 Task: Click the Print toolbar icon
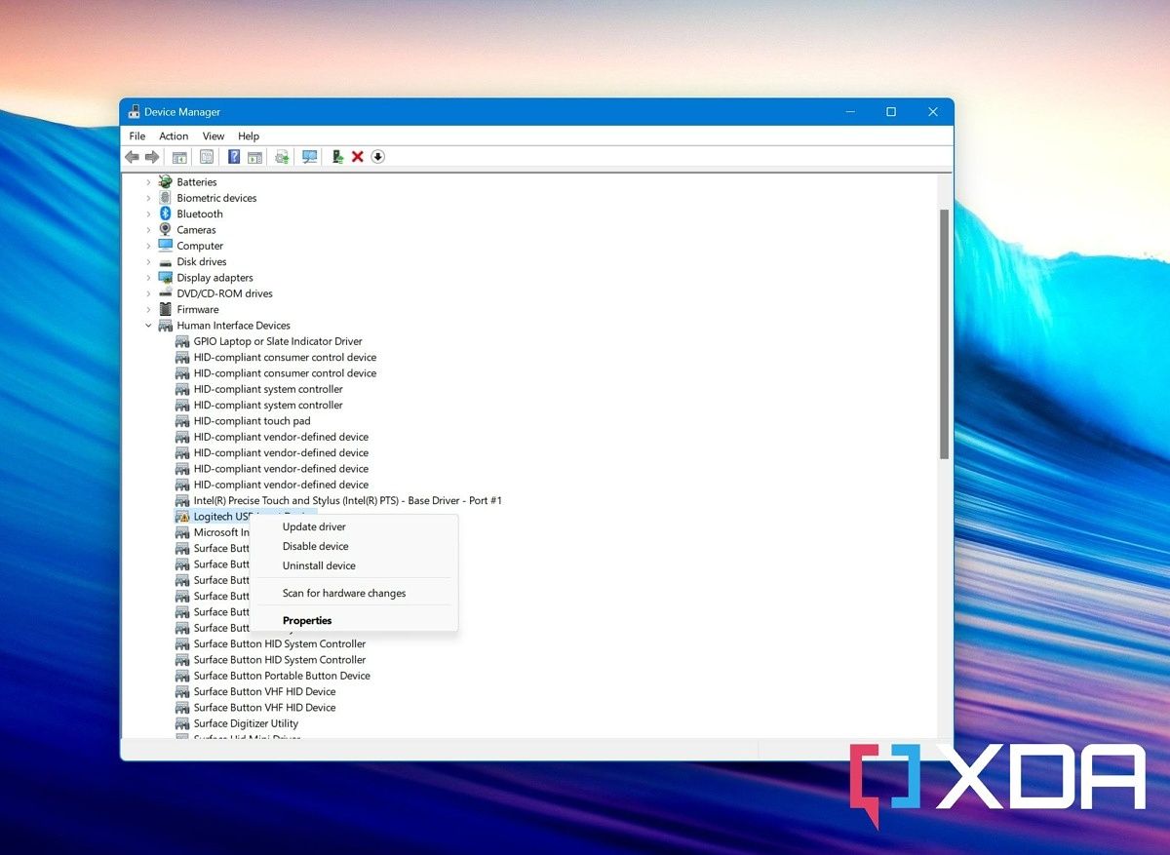click(x=282, y=157)
